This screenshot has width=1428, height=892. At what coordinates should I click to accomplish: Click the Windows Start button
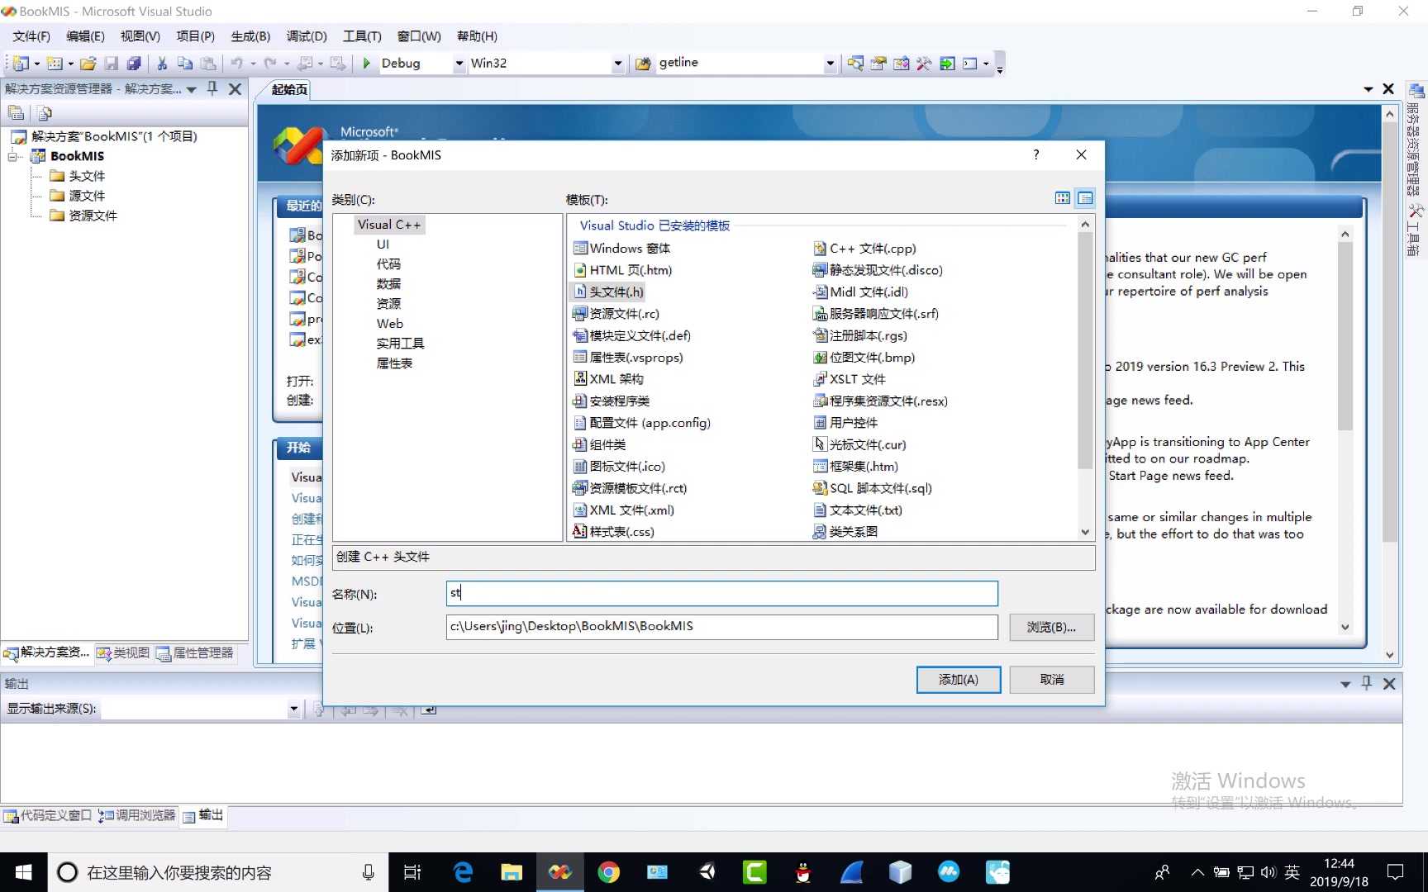[24, 872]
